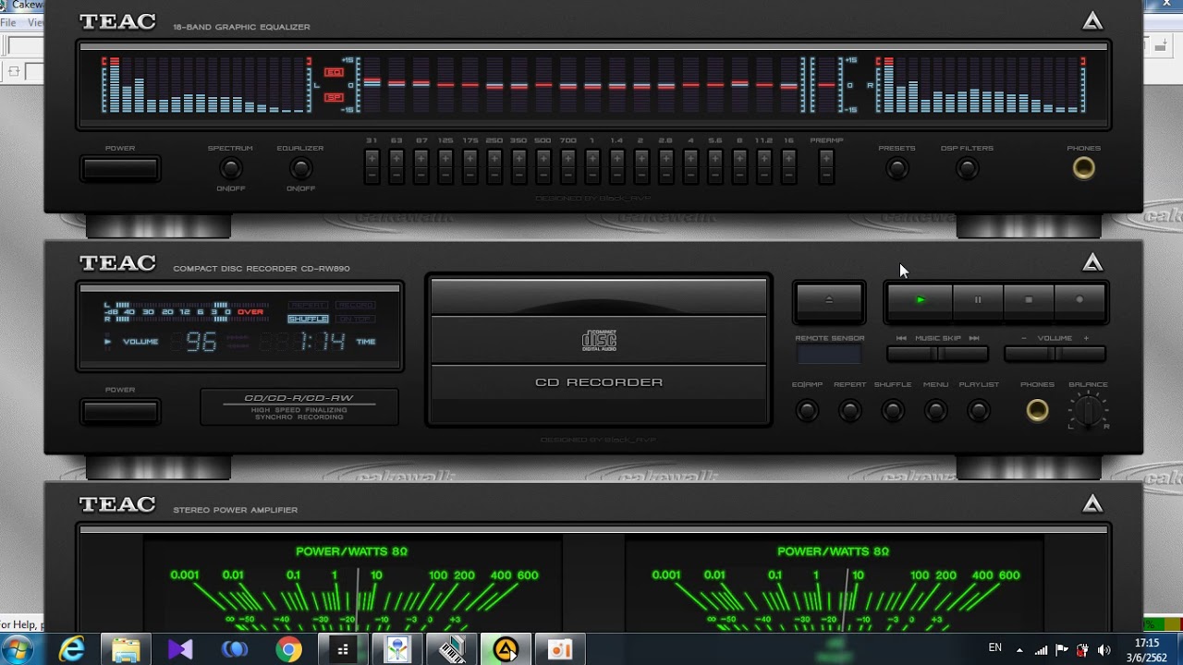The width and height of the screenshot is (1183, 665).
Task: Open Windows Explorer folder icon
Action: click(x=126, y=649)
